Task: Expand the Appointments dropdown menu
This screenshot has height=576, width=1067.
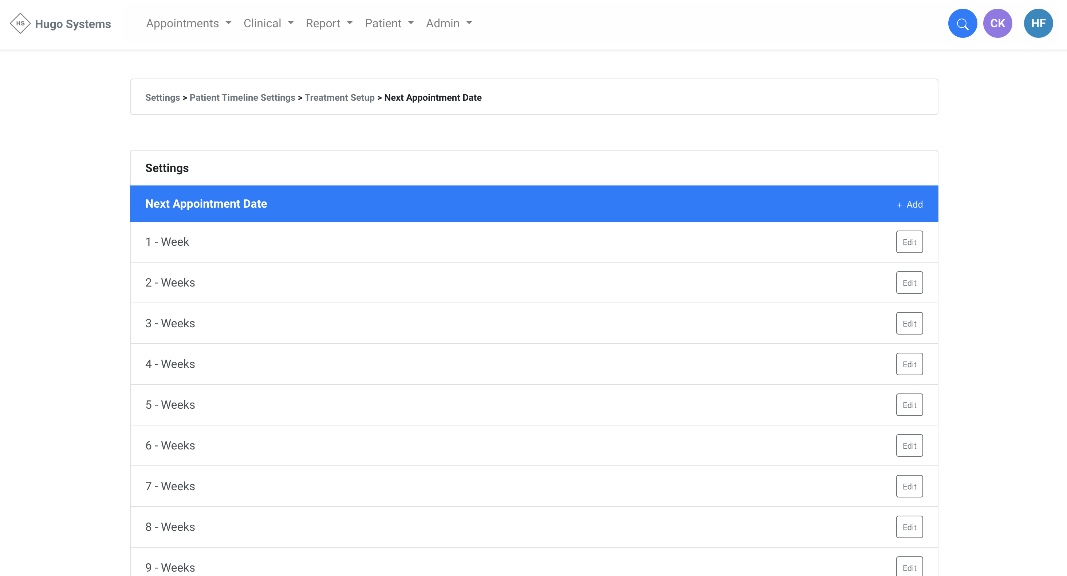Action: 189,24
